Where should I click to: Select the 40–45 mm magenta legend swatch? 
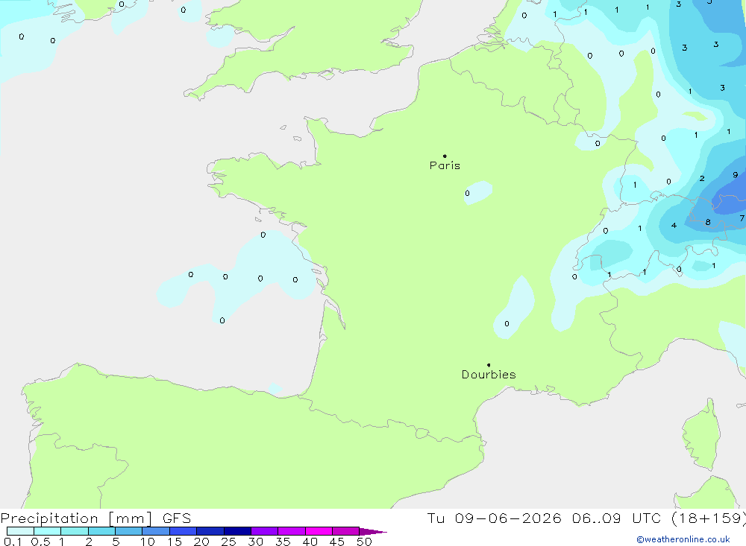click(319, 531)
